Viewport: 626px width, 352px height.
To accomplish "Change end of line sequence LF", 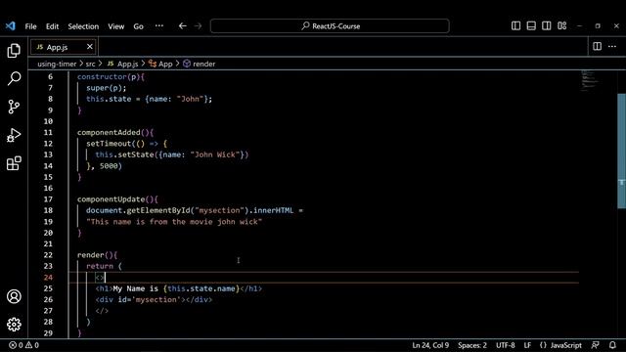I will [527, 345].
